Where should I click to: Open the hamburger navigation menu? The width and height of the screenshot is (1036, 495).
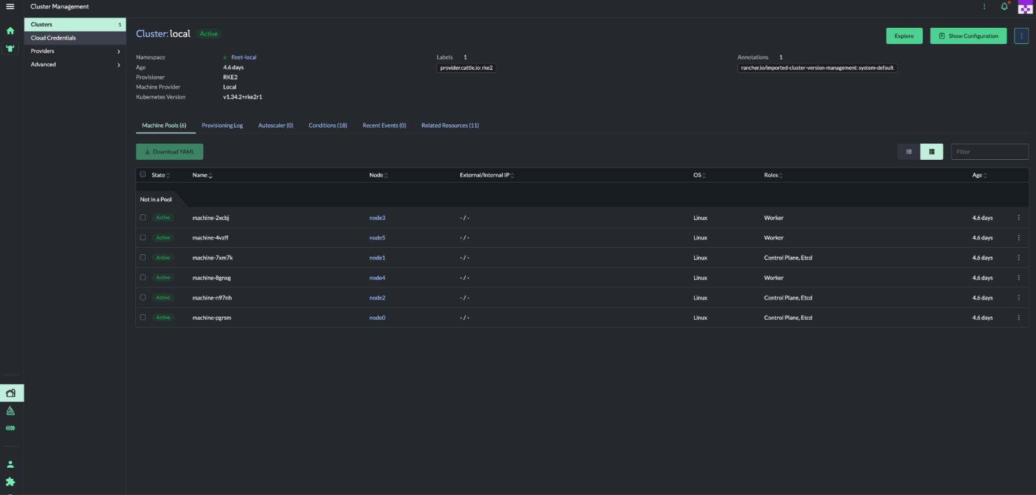click(x=10, y=6)
